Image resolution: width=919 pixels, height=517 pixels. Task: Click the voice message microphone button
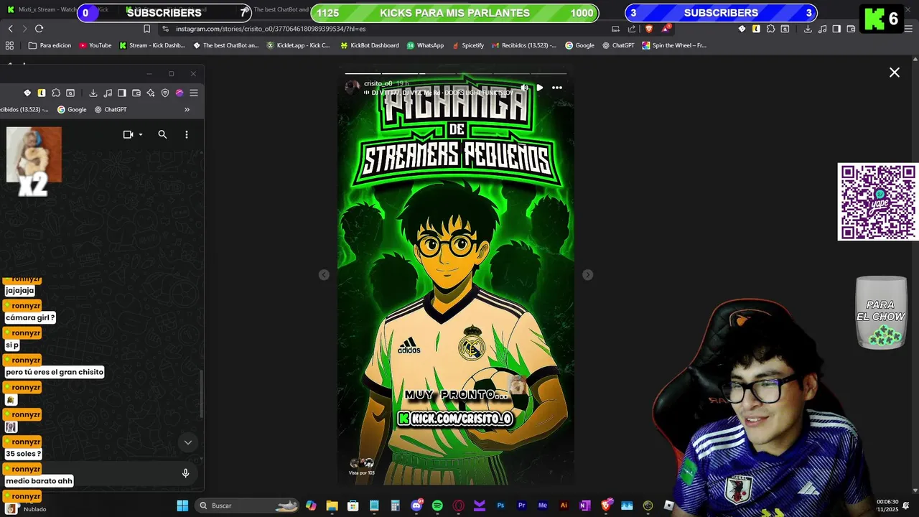(185, 473)
